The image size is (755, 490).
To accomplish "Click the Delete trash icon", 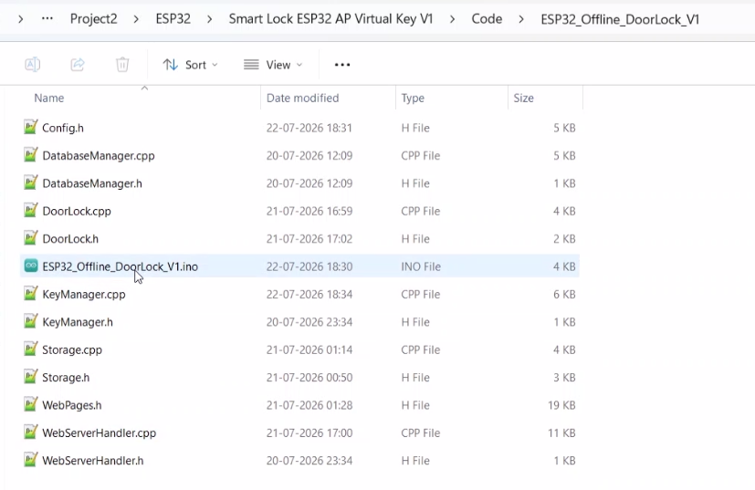I will [122, 65].
